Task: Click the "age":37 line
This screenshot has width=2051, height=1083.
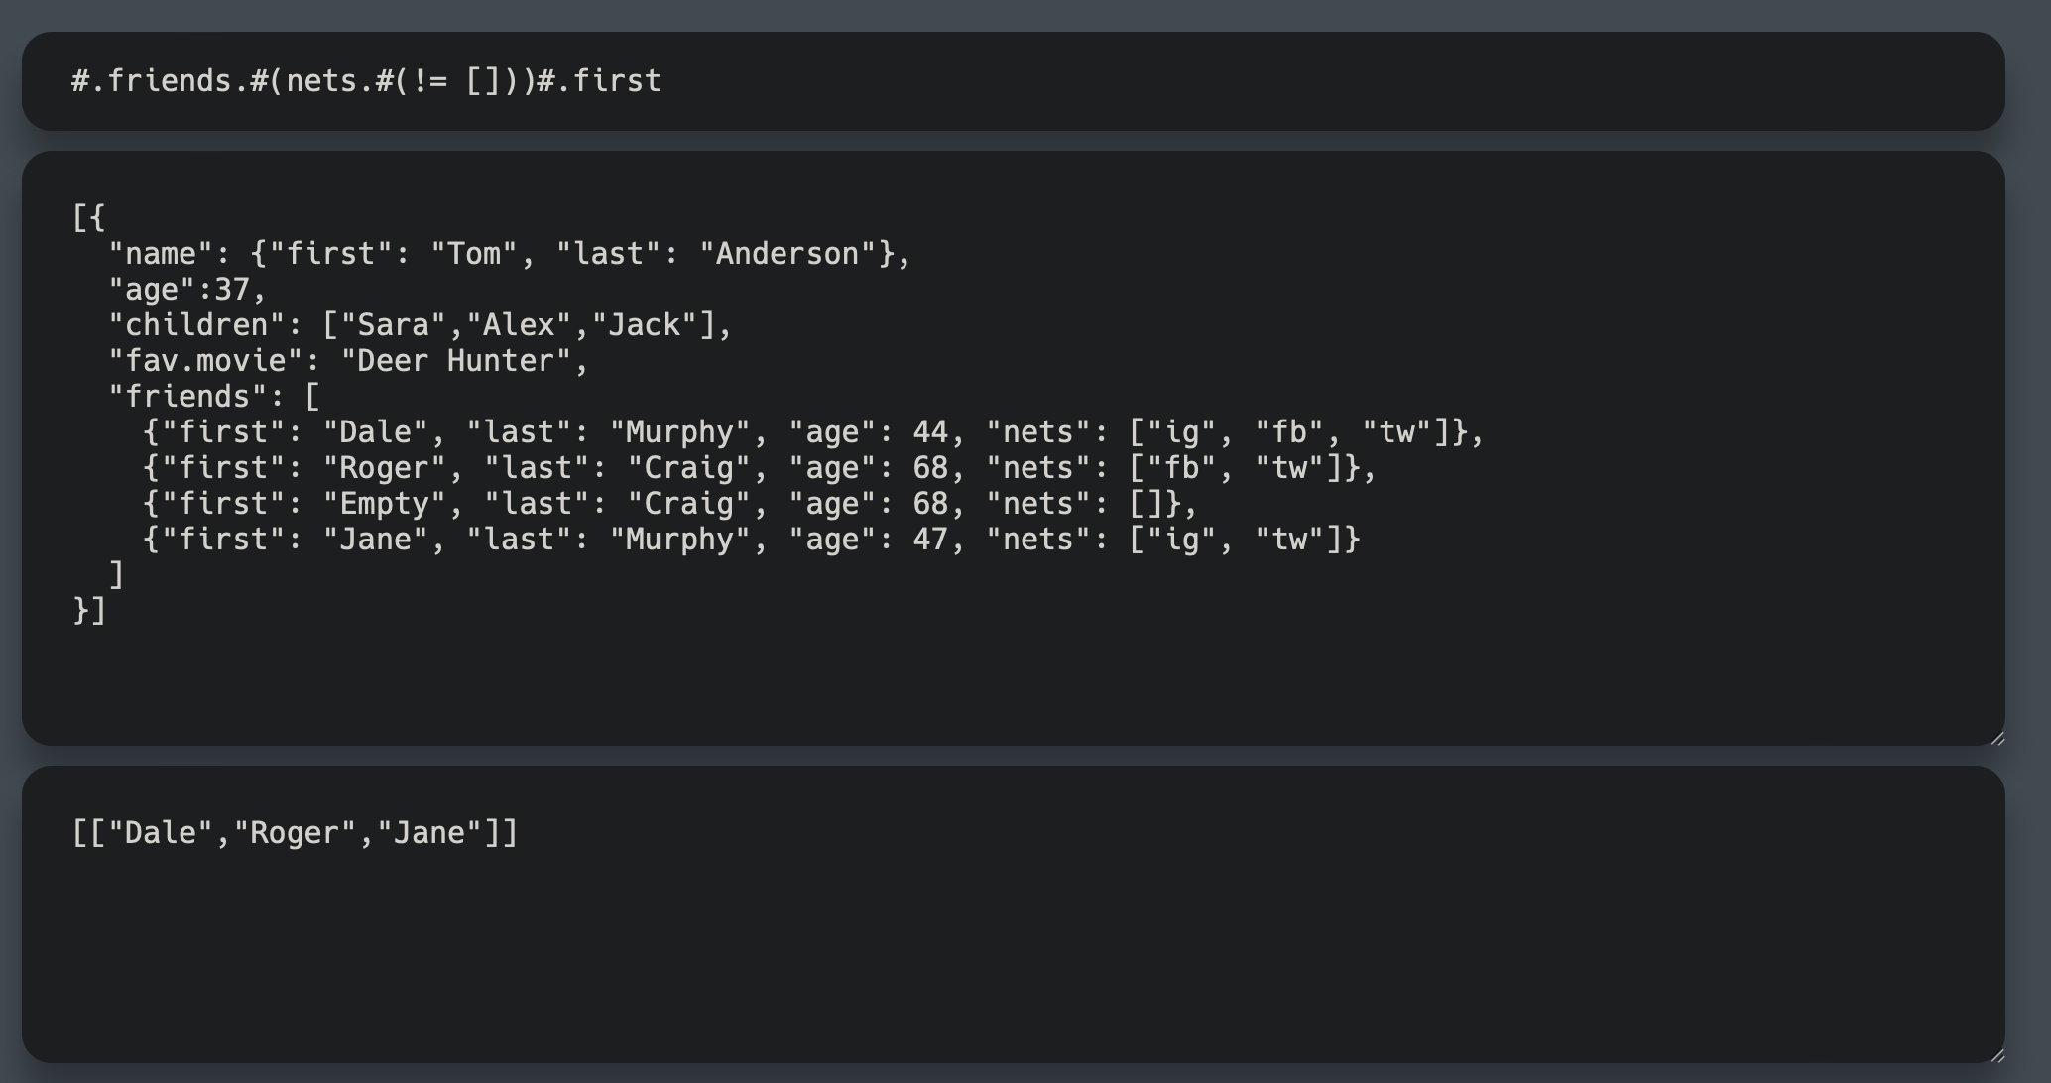Action: pos(183,289)
